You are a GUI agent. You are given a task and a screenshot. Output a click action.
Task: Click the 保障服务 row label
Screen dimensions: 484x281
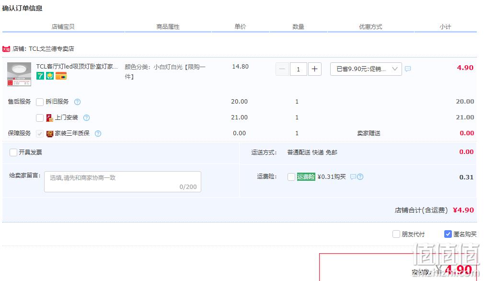point(20,133)
